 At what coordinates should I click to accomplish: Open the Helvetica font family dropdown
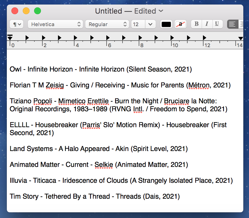click(55, 24)
